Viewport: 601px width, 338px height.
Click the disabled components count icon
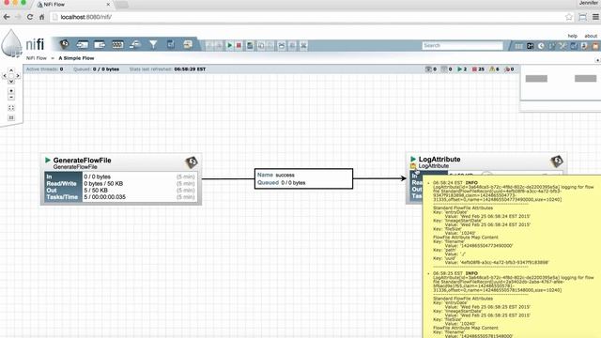(x=507, y=69)
